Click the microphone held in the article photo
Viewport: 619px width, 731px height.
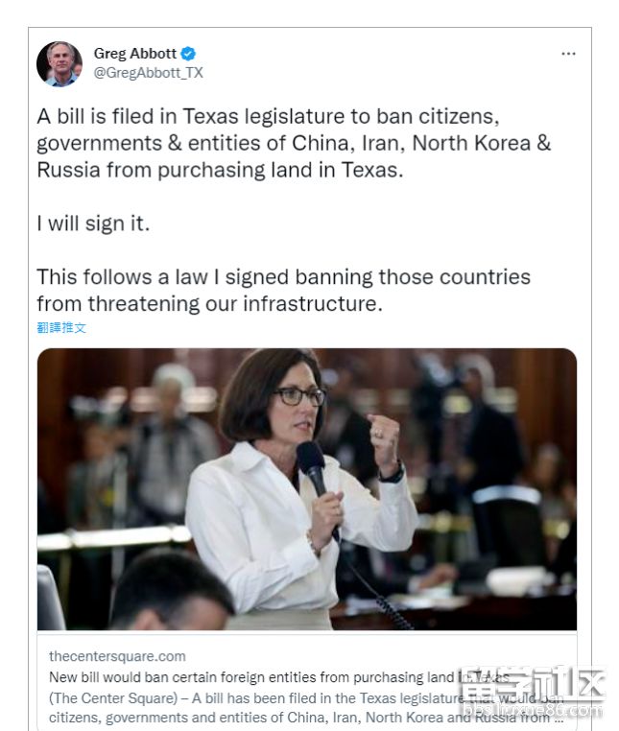click(312, 463)
